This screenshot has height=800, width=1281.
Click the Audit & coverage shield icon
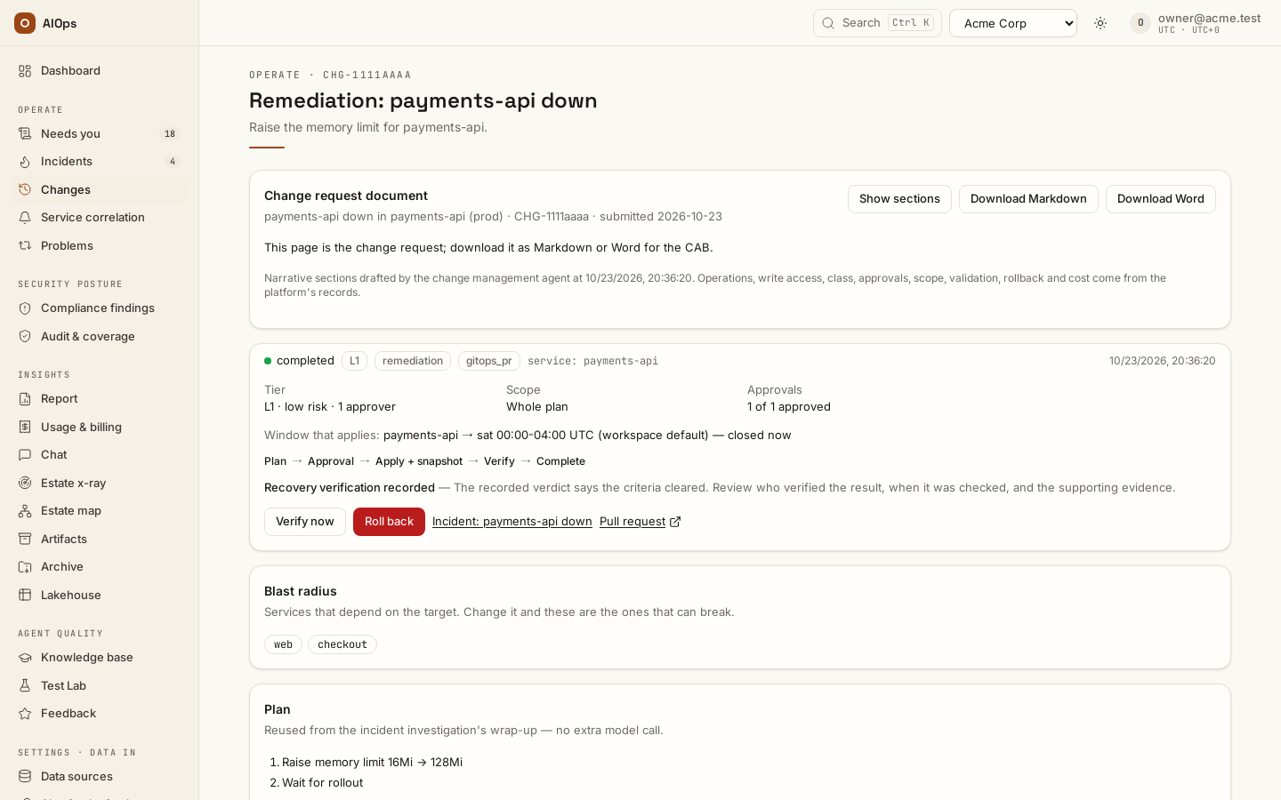25,337
